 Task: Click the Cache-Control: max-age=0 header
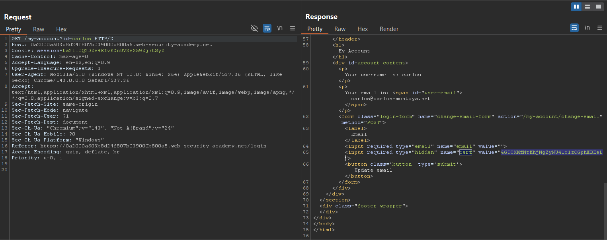pyautogui.click(x=50, y=57)
